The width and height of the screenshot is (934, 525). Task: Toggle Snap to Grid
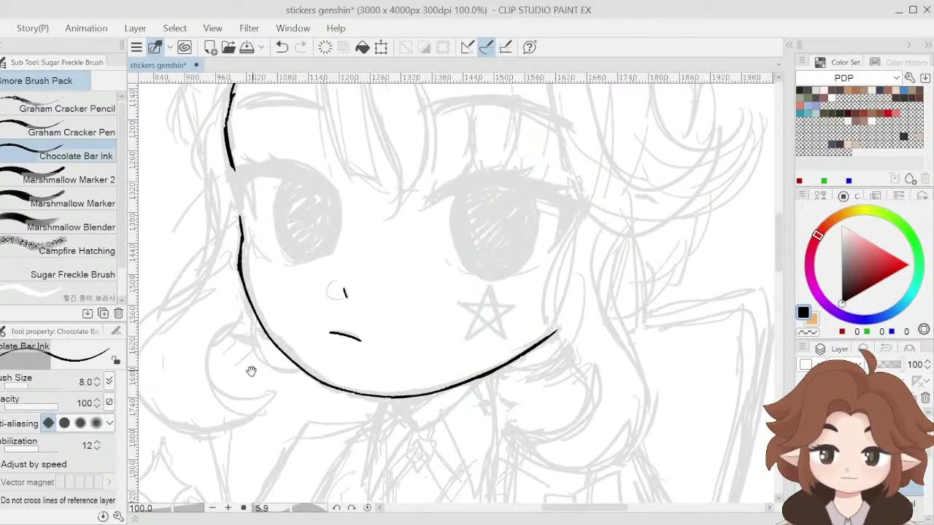[505, 47]
